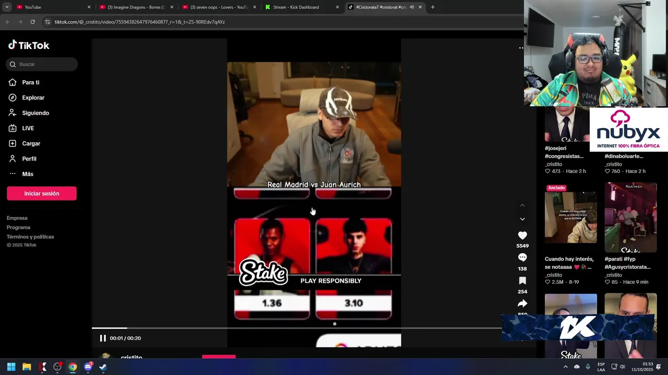Show hidden system tray icons
668x375 pixels.
pos(566,367)
